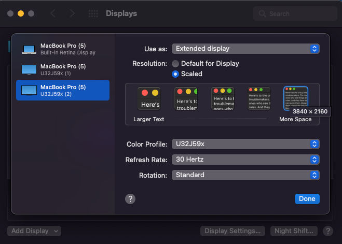
Task: Open Night Shift… settings
Action: pos(294,231)
